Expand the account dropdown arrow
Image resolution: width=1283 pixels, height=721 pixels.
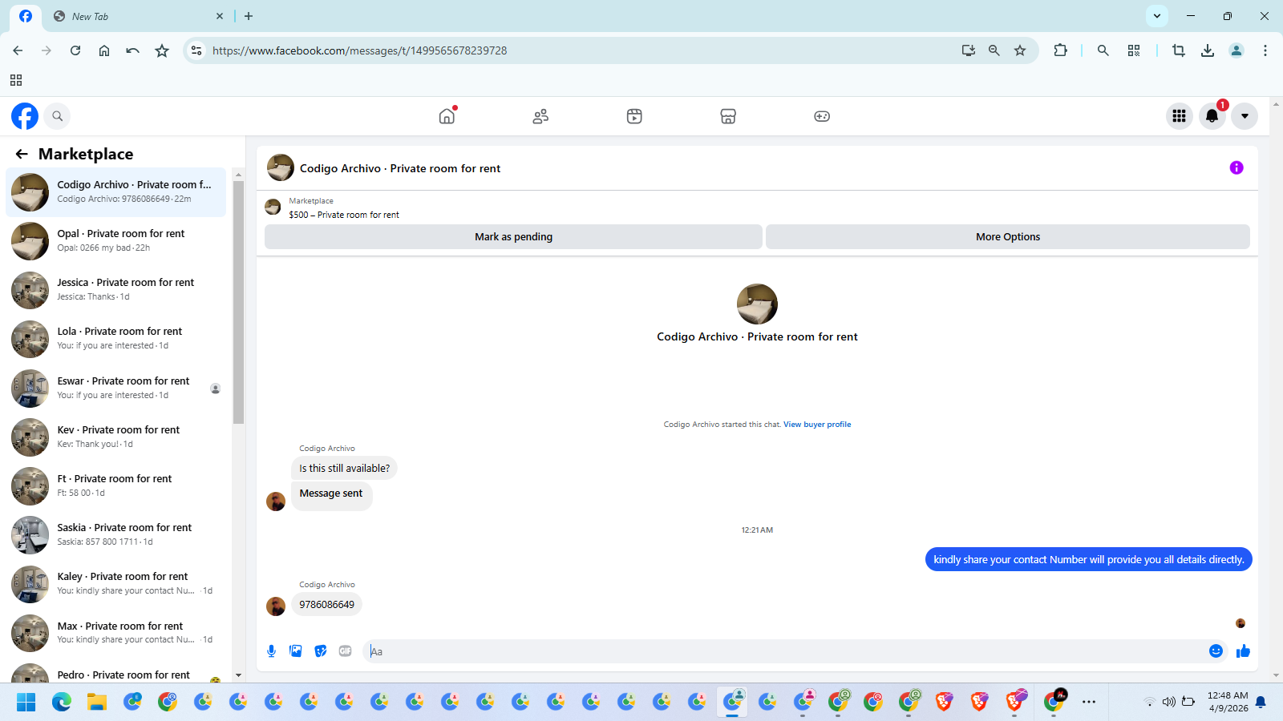point(1245,116)
